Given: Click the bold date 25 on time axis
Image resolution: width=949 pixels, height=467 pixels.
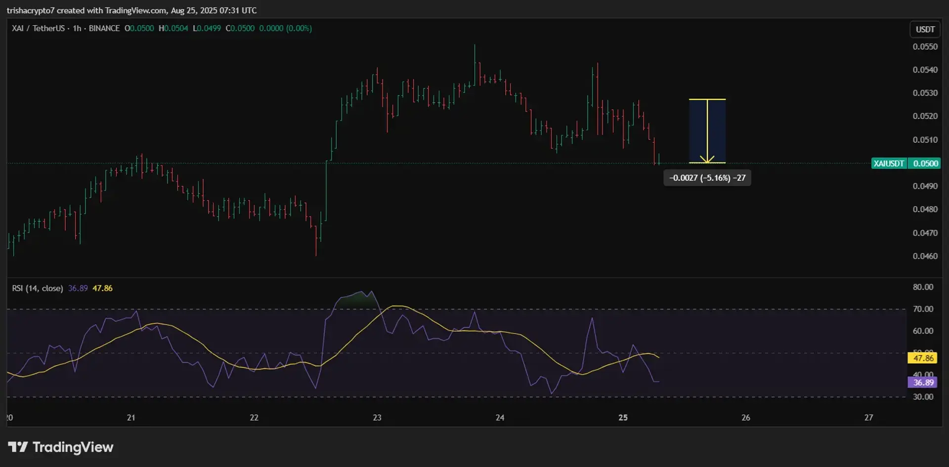Looking at the screenshot, I should pos(623,418).
